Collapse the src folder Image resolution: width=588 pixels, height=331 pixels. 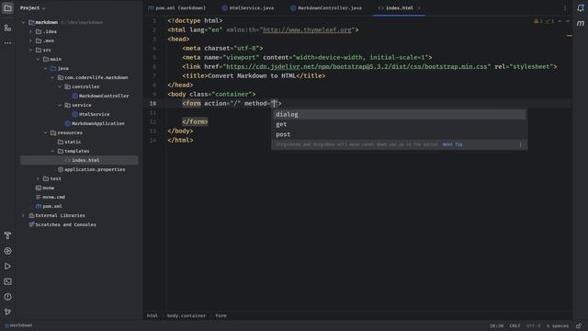coord(30,50)
